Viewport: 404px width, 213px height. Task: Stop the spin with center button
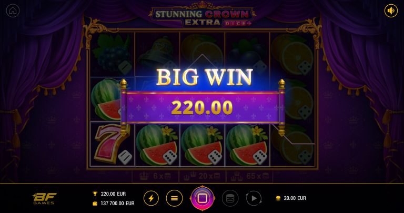click(x=202, y=198)
